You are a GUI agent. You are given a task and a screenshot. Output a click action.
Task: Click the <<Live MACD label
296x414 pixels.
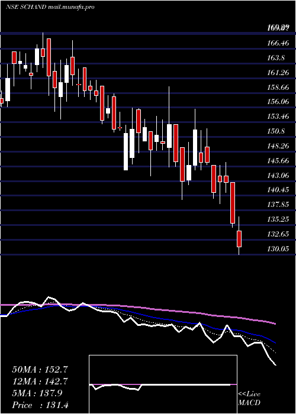(x=249, y=399)
